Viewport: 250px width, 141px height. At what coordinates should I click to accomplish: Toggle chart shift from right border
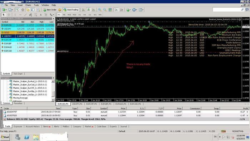[121, 10]
